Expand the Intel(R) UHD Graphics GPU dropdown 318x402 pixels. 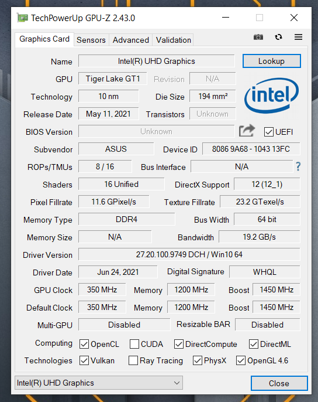click(x=99, y=383)
